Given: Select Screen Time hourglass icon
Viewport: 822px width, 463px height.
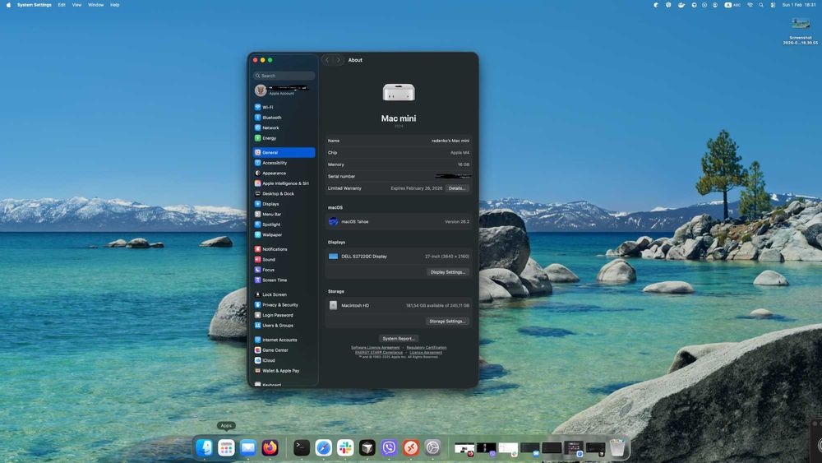Looking at the screenshot, I should (x=257, y=280).
